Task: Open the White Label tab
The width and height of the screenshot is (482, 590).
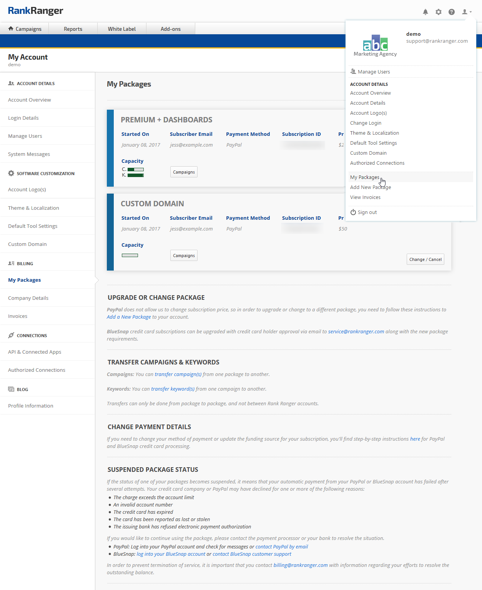Action: tap(122, 29)
